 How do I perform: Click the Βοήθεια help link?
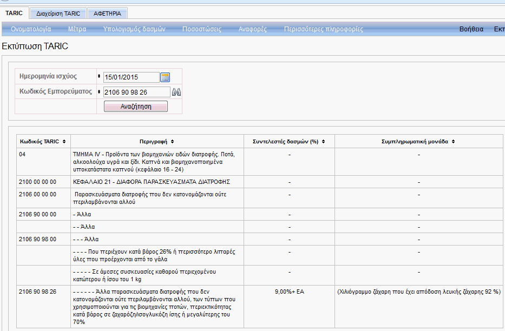471,29
